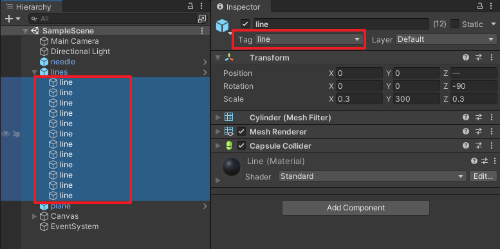The width and height of the screenshot is (500, 249).
Task: Click the Hierarchy search field
Action: click(112, 19)
